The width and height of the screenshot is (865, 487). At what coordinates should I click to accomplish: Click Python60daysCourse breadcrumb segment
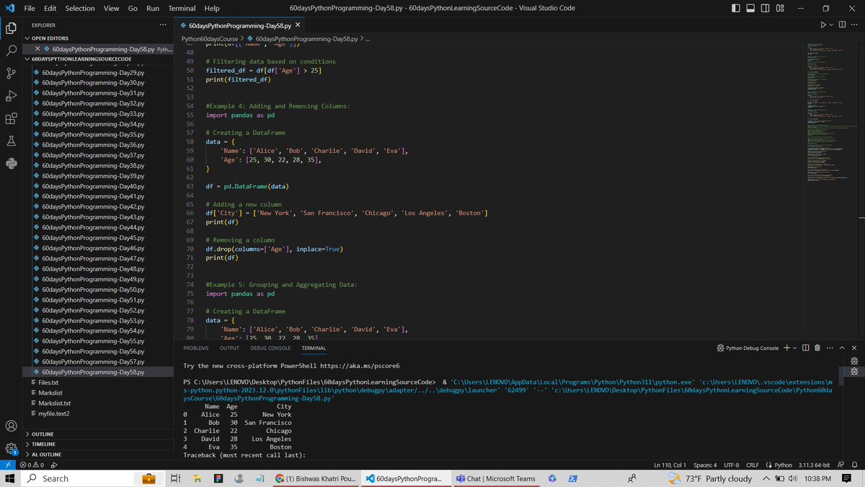coord(209,38)
